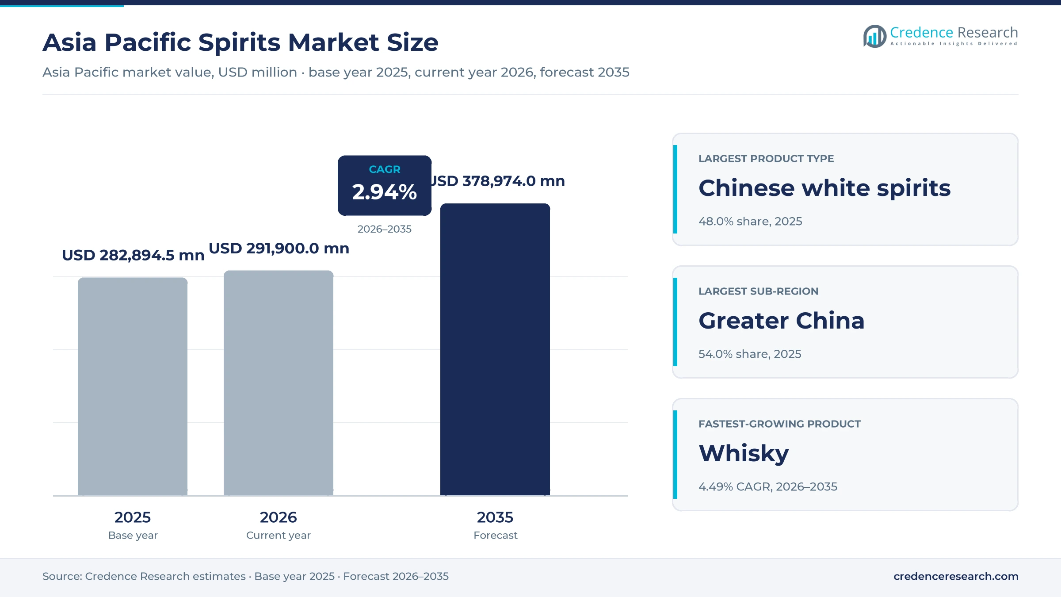Click the '2035' axis label
Screen dimensions: 1061x597
tap(495, 517)
